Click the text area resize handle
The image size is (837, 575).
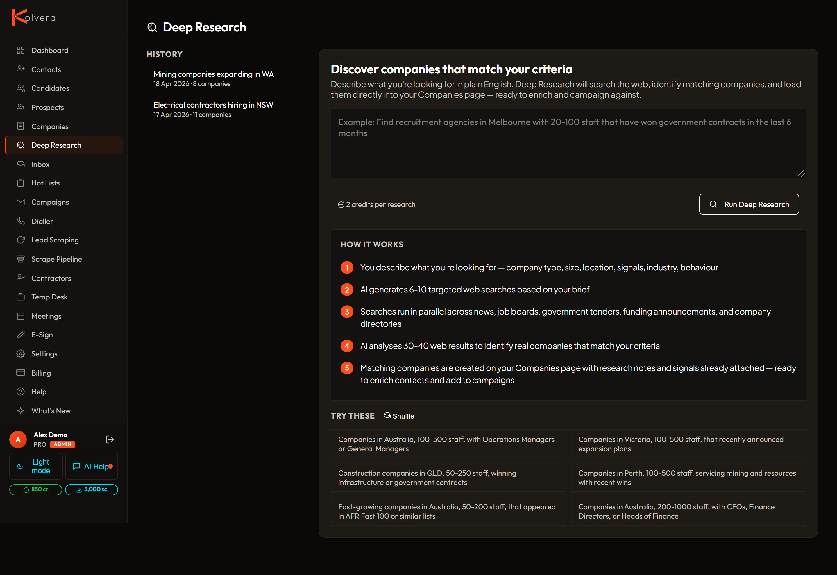tap(800, 173)
